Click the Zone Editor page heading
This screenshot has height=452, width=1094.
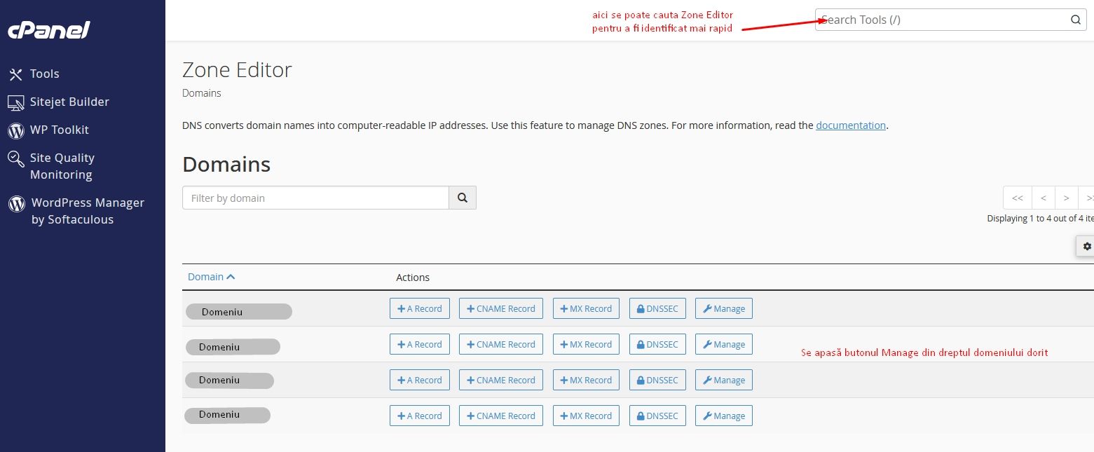coord(237,69)
